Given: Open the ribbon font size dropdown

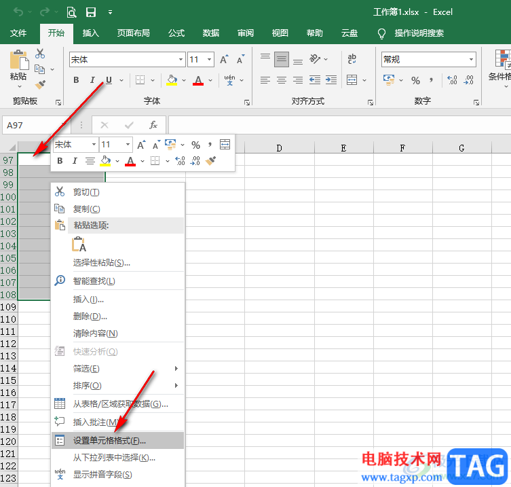Looking at the screenshot, I should pos(209,59).
